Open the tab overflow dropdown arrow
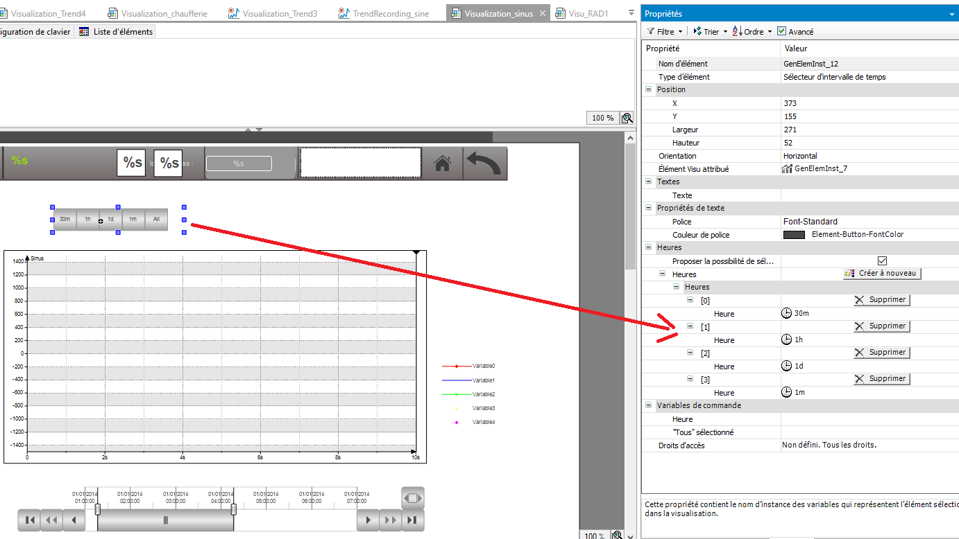Viewport: 959px width, 539px height. coord(631,12)
